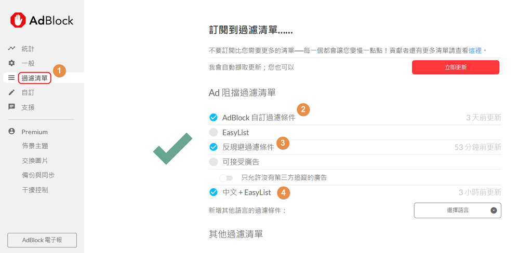Click the 一般 gear settings icon

[12, 63]
